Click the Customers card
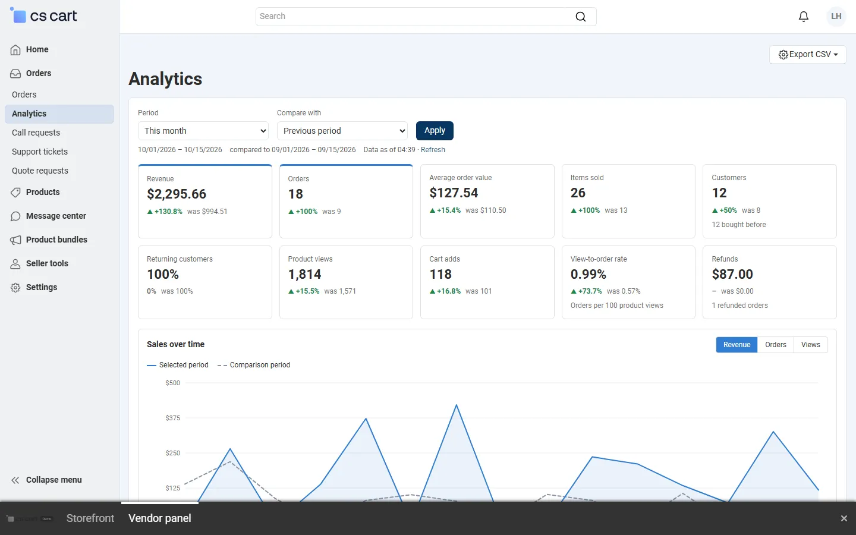Screen dimensions: 856x535 pyautogui.click(x=770, y=201)
